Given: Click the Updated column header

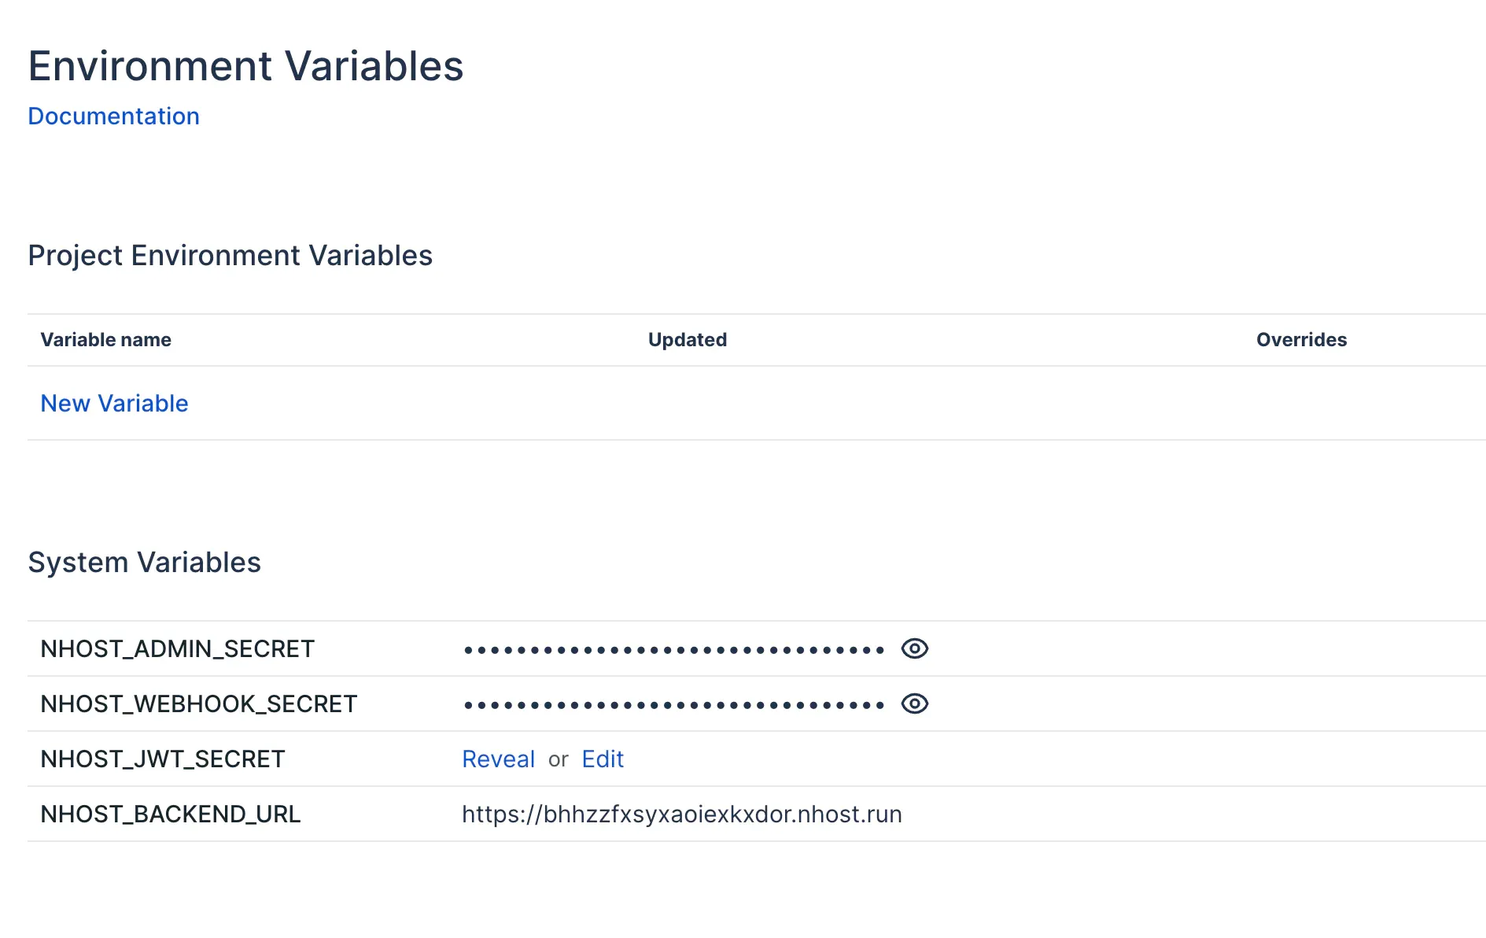Looking at the screenshot, I should pyautogui.click(x=687, y=339).
